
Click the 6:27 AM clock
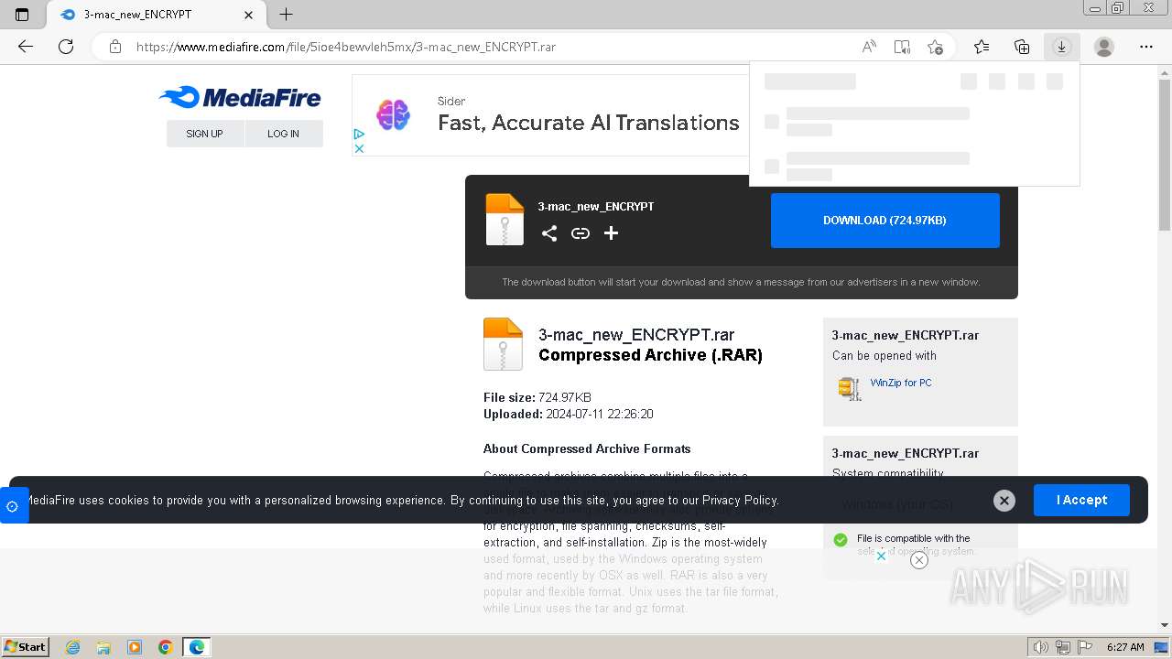pos(1125,647)
